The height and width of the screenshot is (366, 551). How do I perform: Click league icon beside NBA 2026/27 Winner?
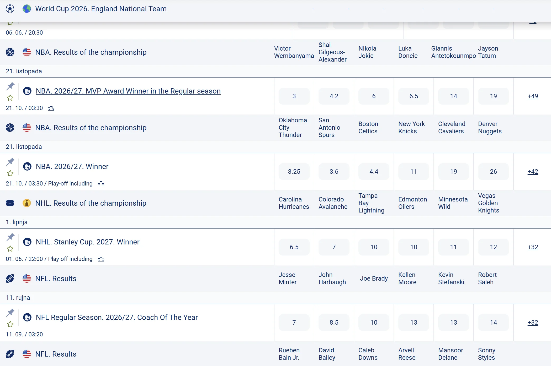pos(27,166)
